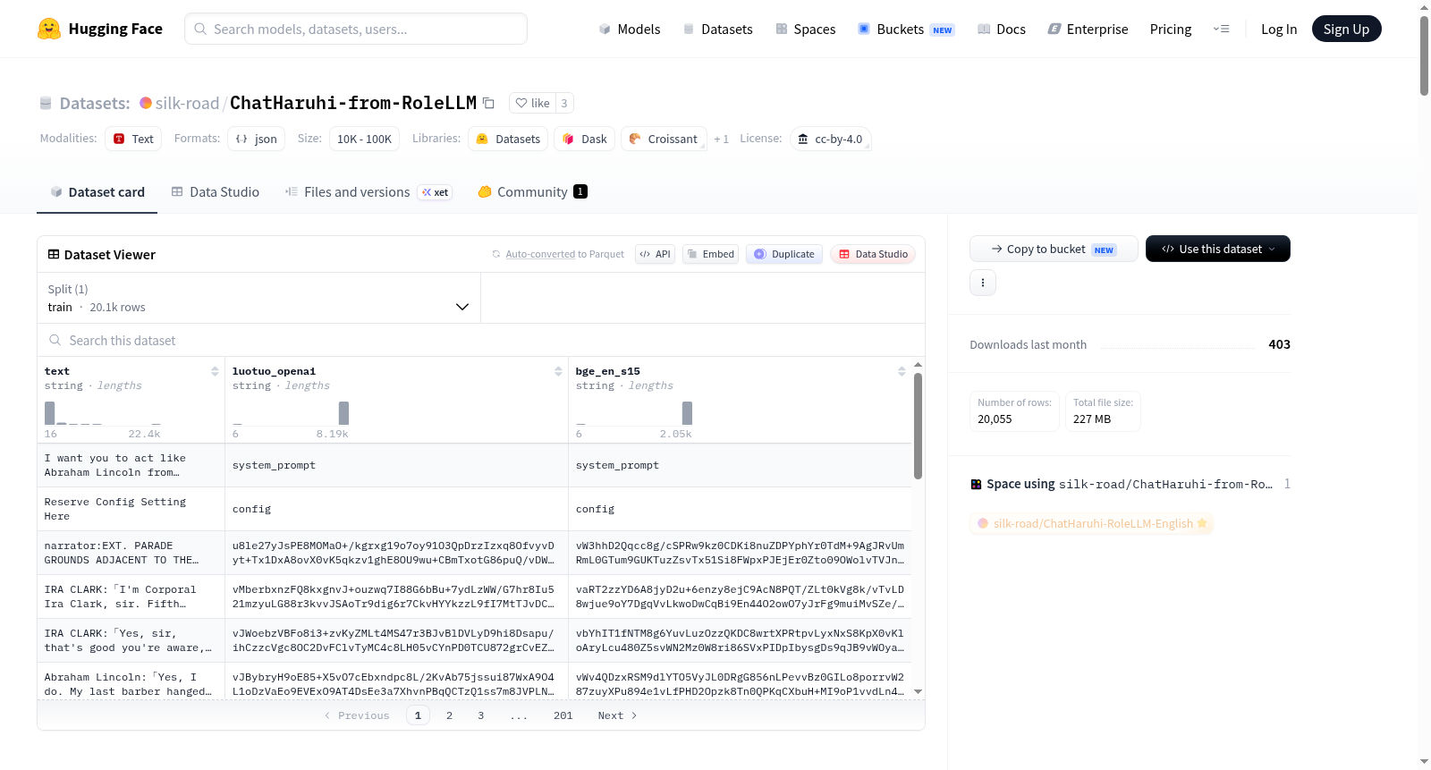Image resolution: width=1431 pixels, height=770 pixels.
Task: Click the Hugging Face logo icon
Action: pos(49,29)
